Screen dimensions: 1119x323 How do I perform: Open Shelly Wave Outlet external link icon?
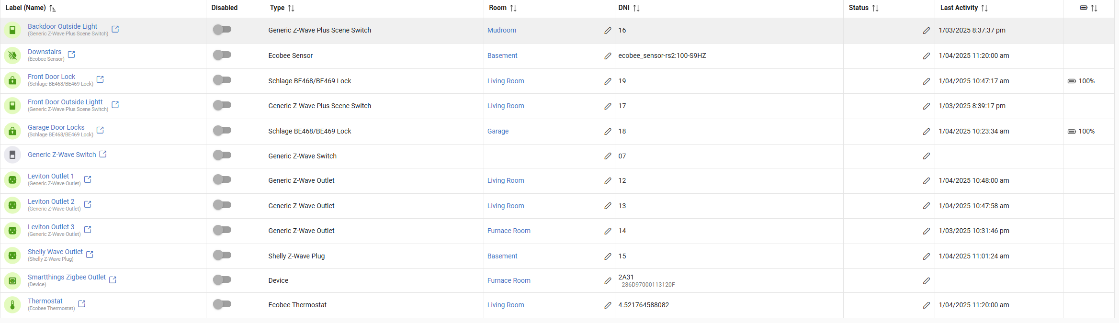tap(90, 255)
